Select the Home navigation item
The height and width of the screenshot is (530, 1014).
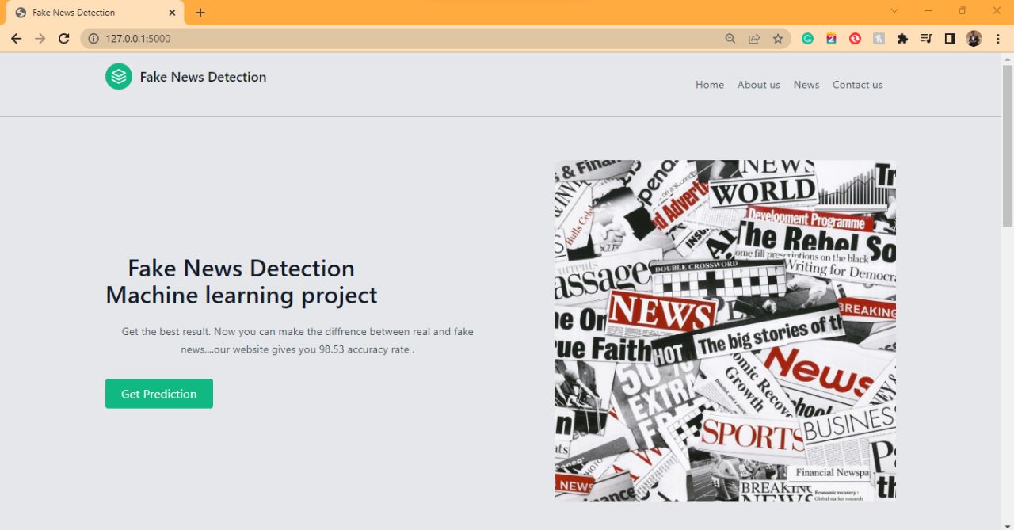pyautogui.click(x=709, y=85)
